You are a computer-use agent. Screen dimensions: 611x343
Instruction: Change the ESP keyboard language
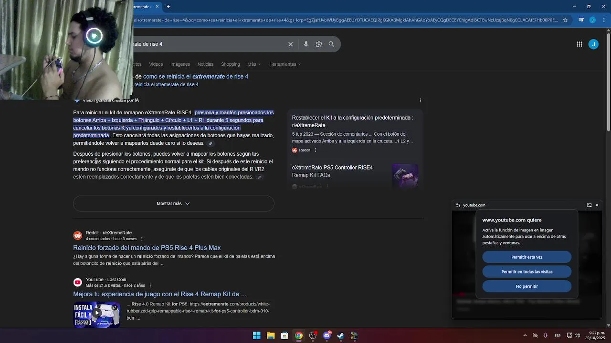[557, 336]
